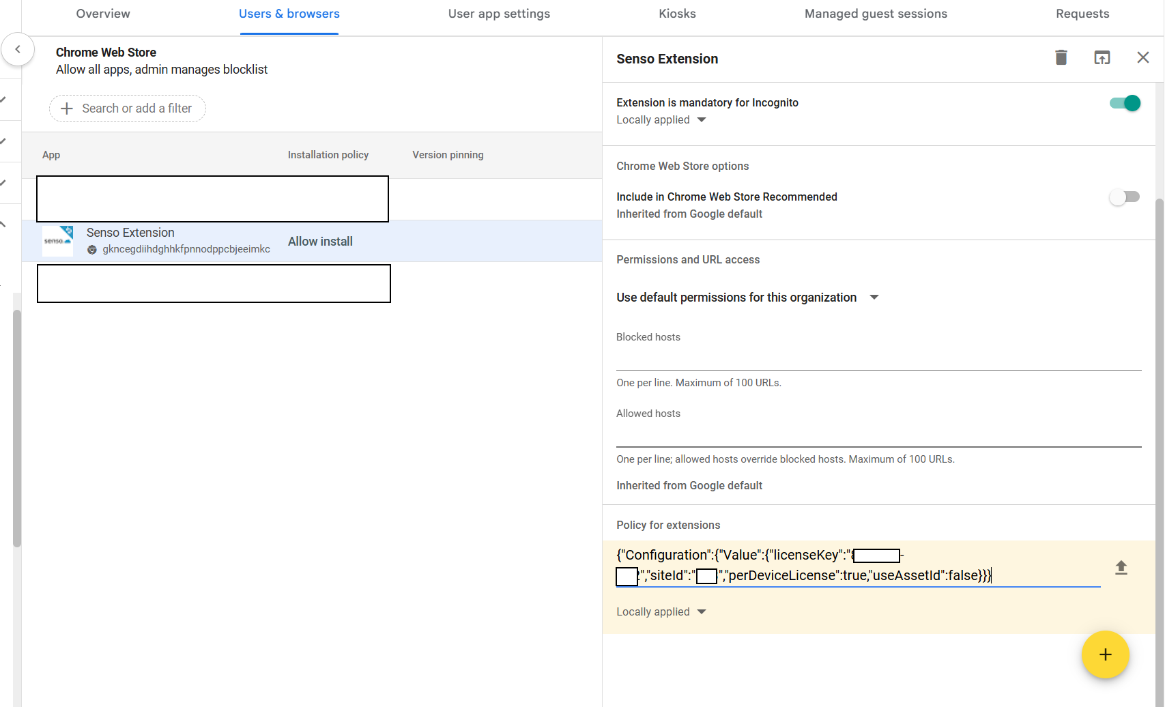Open the Kiosks tab
1165x707 pixels.
677,14
